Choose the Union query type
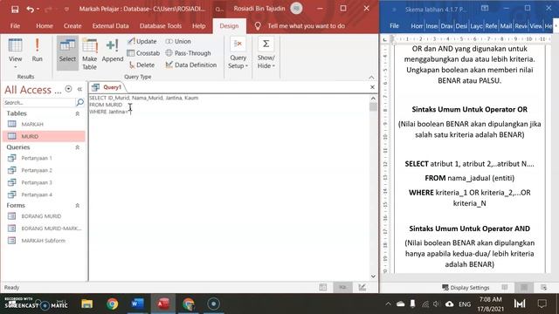The width and height of the screenshot is (559, 314). click(178, 41)
